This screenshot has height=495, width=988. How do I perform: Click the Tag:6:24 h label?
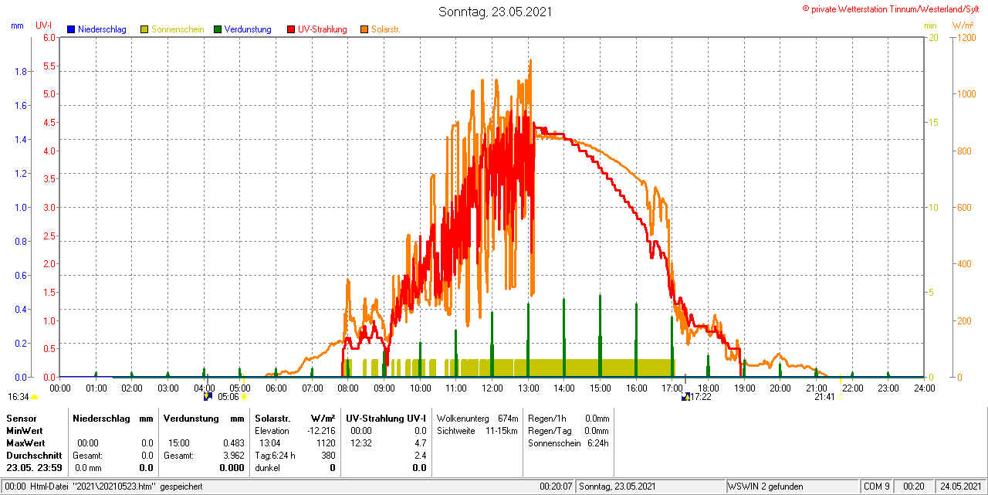pyautogui.click(x=276, y=456)
